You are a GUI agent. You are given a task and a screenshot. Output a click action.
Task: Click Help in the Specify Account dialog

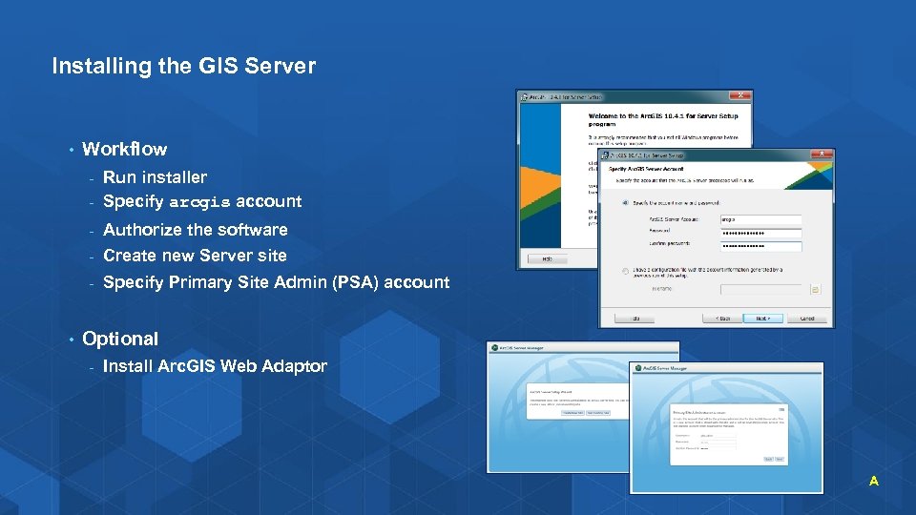635,319
